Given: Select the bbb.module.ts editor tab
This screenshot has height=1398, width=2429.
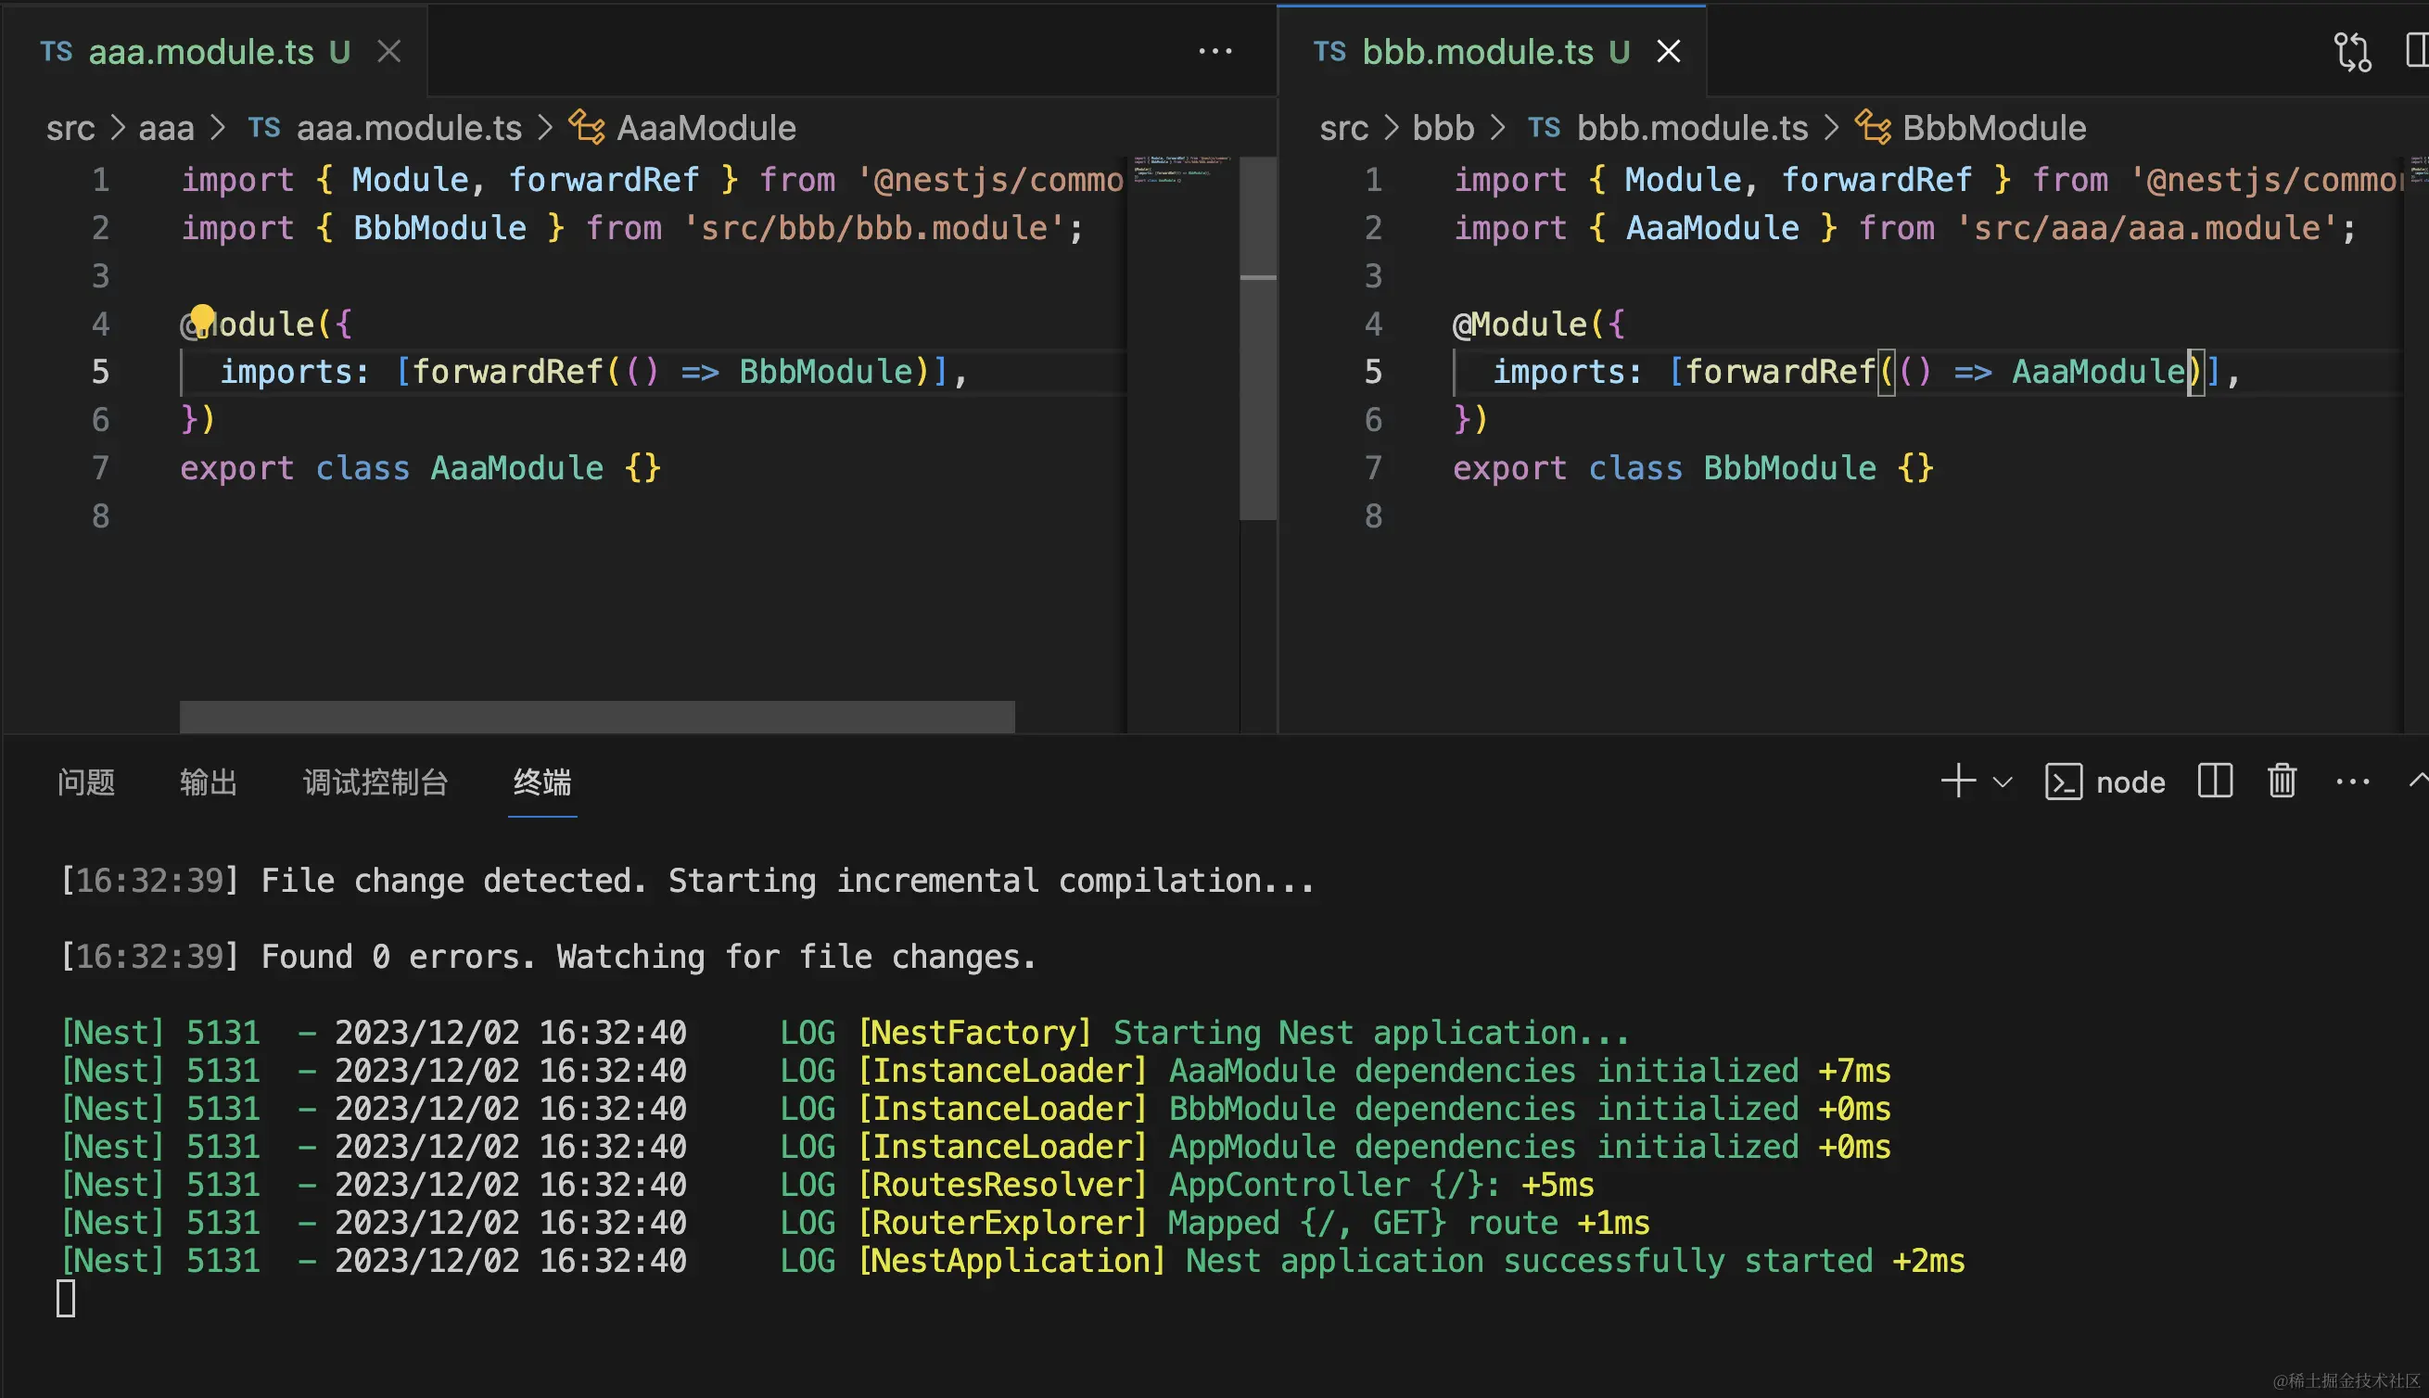Looking at the screenshot, I should point(1491,51).
